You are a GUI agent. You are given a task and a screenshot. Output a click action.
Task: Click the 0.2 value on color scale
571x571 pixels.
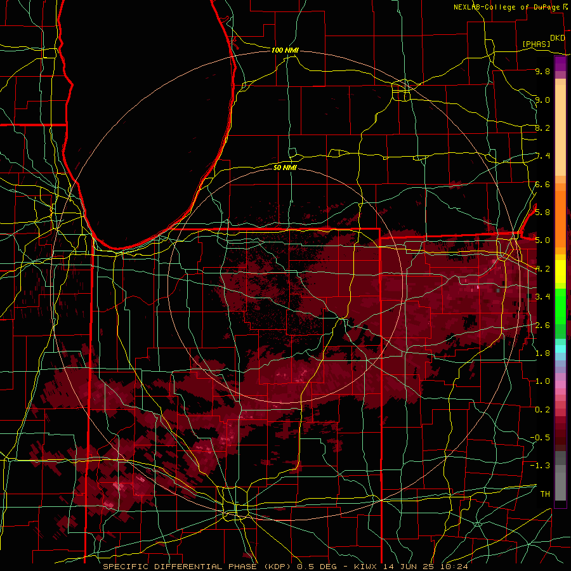(x=542, y=409)
